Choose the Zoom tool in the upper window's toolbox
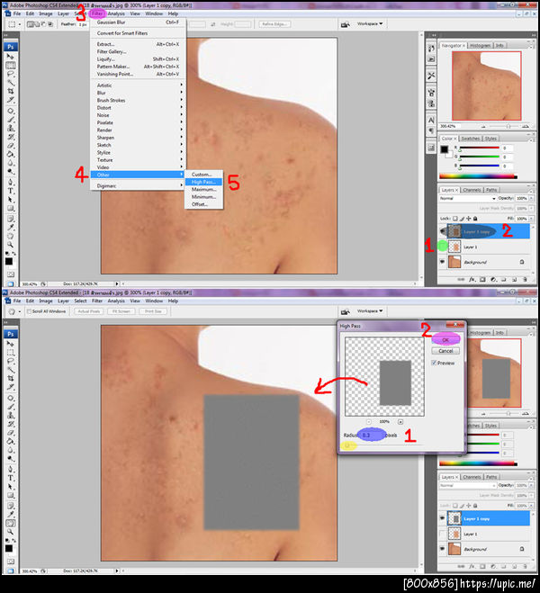540x593 pixels. click(10, 245)
